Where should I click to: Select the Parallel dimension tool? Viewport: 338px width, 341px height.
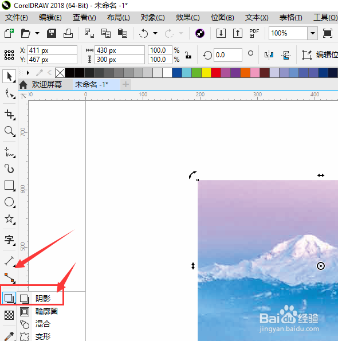9,261
